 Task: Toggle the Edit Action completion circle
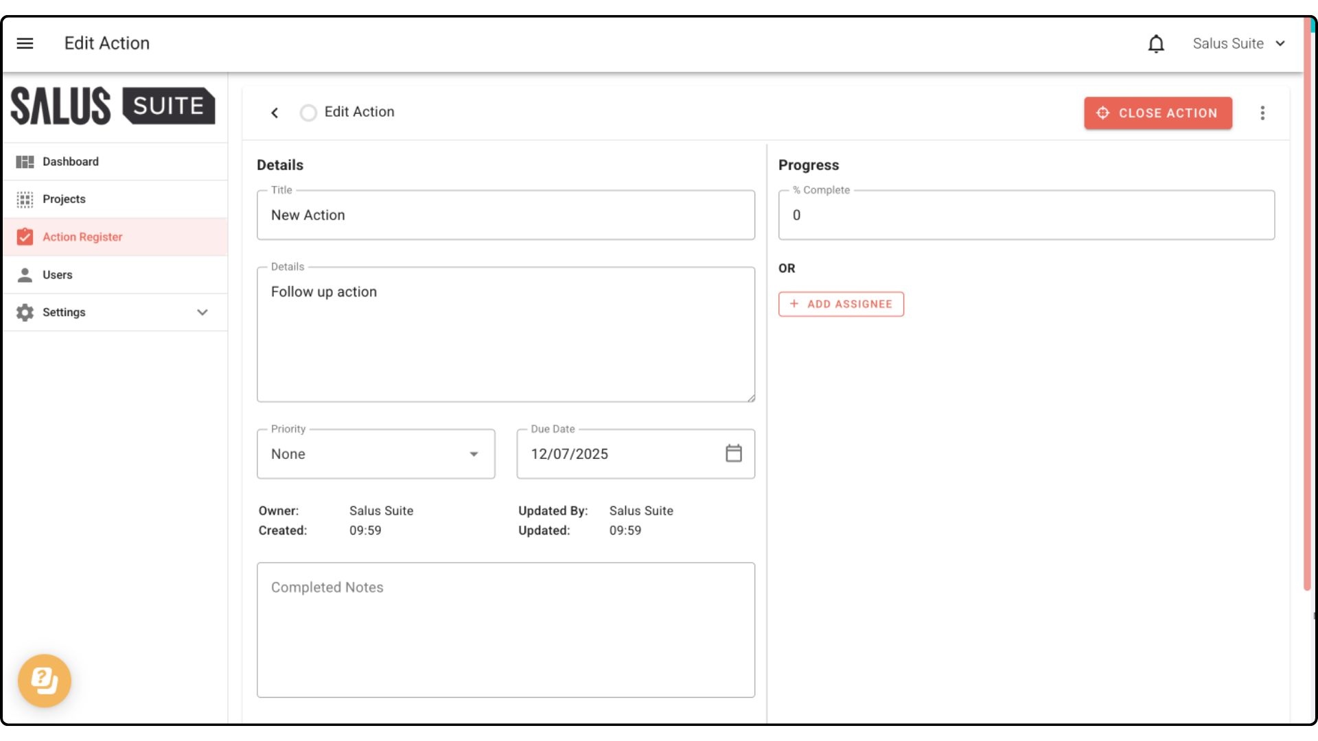pyautogui.click(x=308, y=113)
